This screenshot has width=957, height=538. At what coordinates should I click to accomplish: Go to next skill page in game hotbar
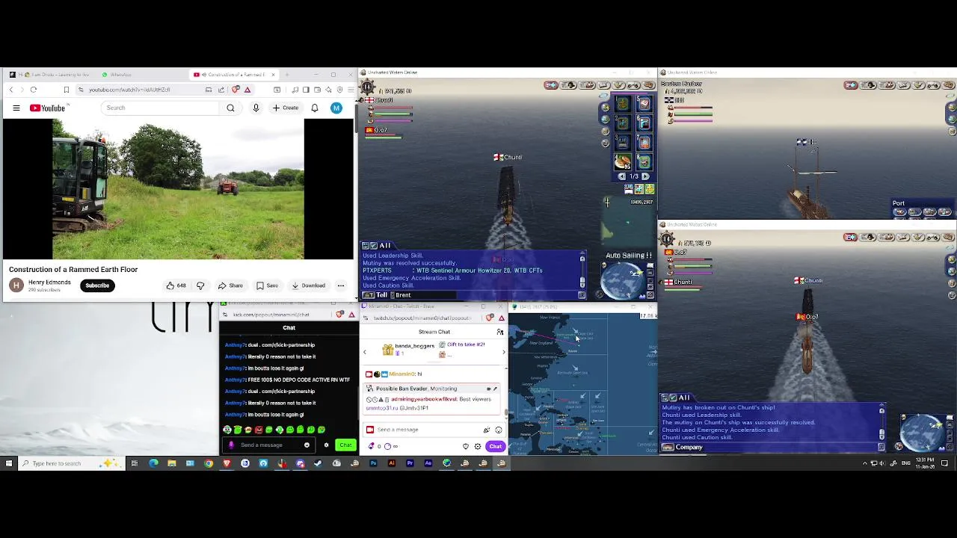tap(645, 177)
